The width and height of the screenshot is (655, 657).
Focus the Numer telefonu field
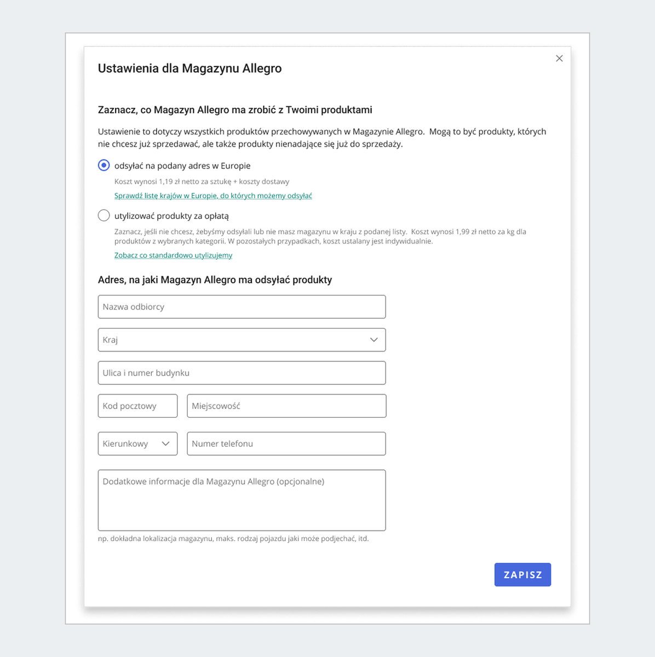coord(286,444)
